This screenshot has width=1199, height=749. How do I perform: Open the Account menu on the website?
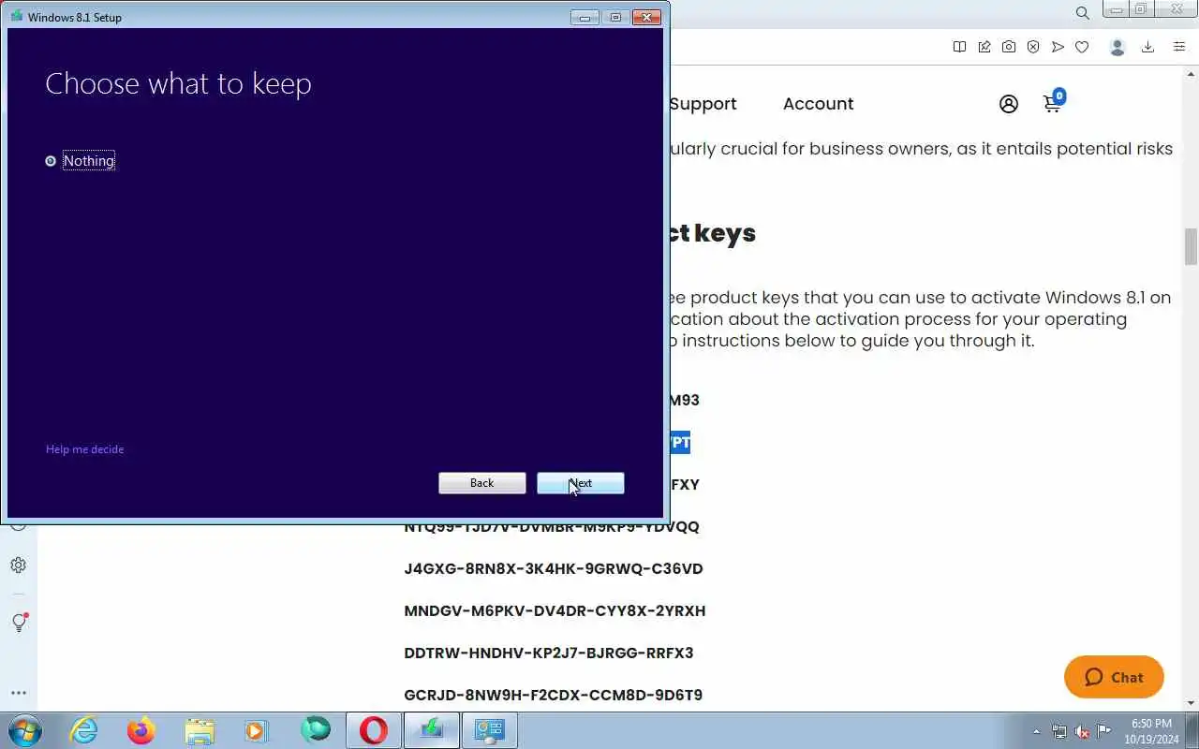(818, 104)
